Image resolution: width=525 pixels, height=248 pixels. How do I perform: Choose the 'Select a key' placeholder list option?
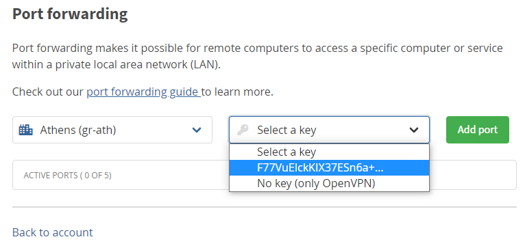pos(329,152)
